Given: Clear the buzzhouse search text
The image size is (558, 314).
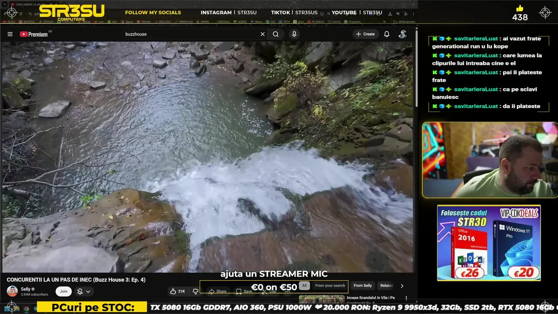Looking at the screenshot, I should [262, 34].
